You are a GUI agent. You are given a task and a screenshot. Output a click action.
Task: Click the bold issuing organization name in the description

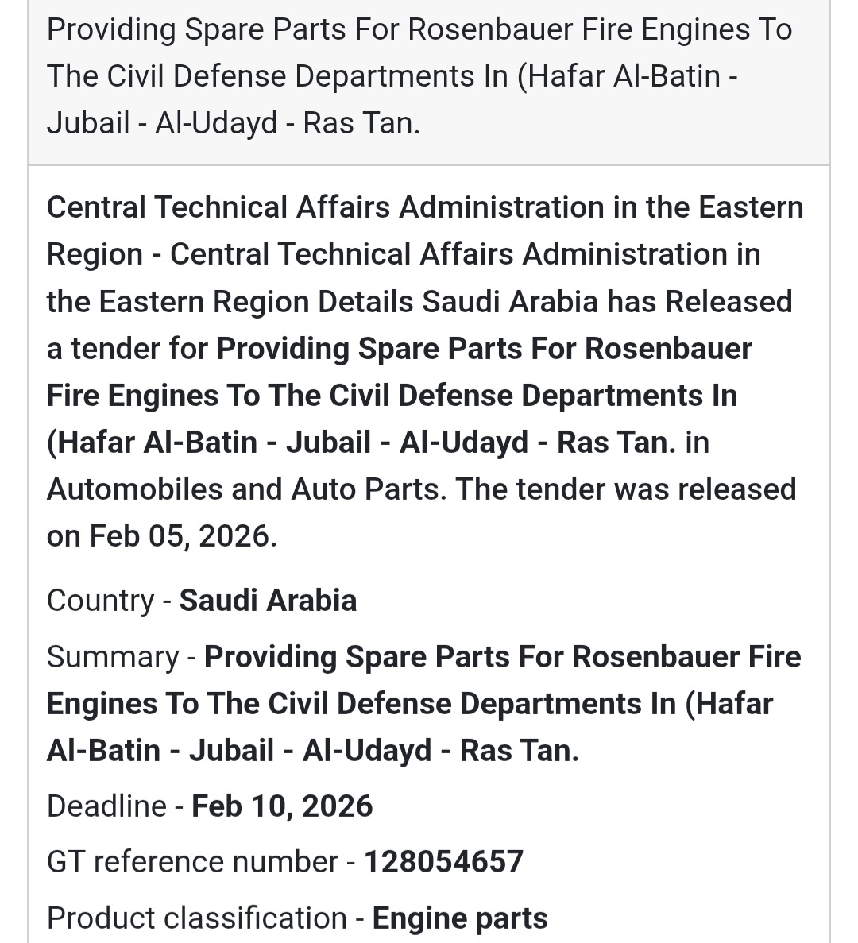click(425, 208)
